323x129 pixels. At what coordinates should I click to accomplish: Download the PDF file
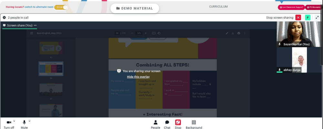point(233,33)
